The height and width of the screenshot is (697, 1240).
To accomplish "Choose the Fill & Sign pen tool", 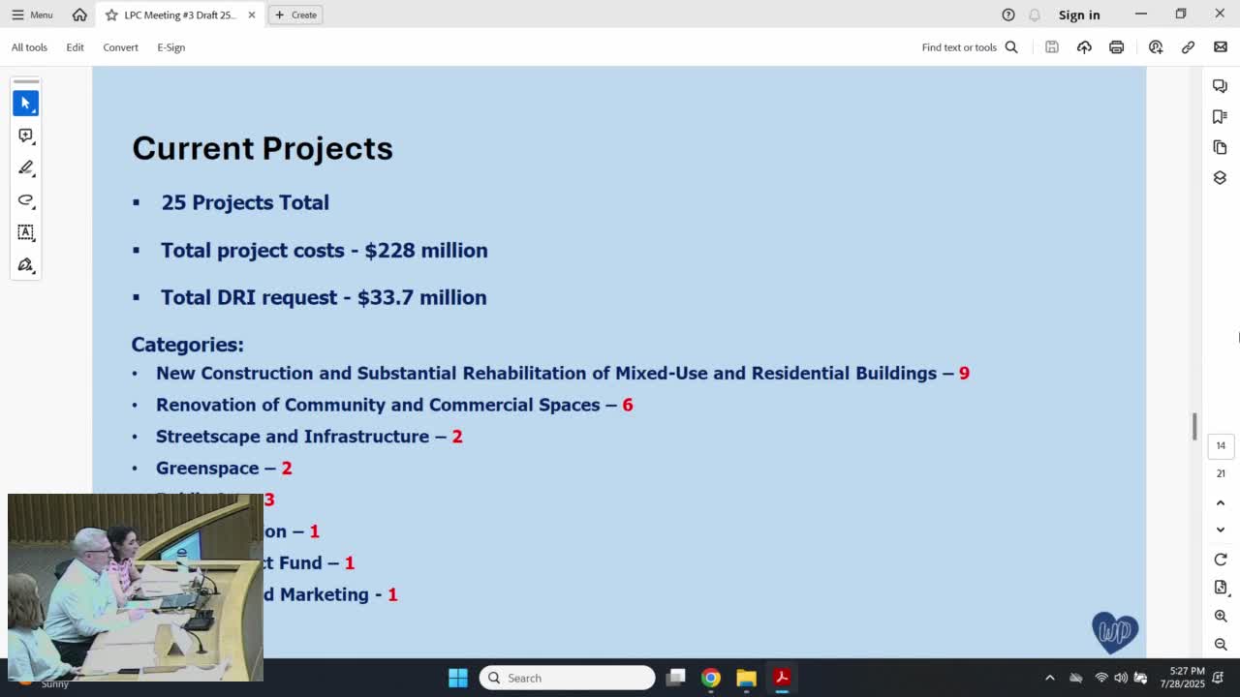I will 25,264.
